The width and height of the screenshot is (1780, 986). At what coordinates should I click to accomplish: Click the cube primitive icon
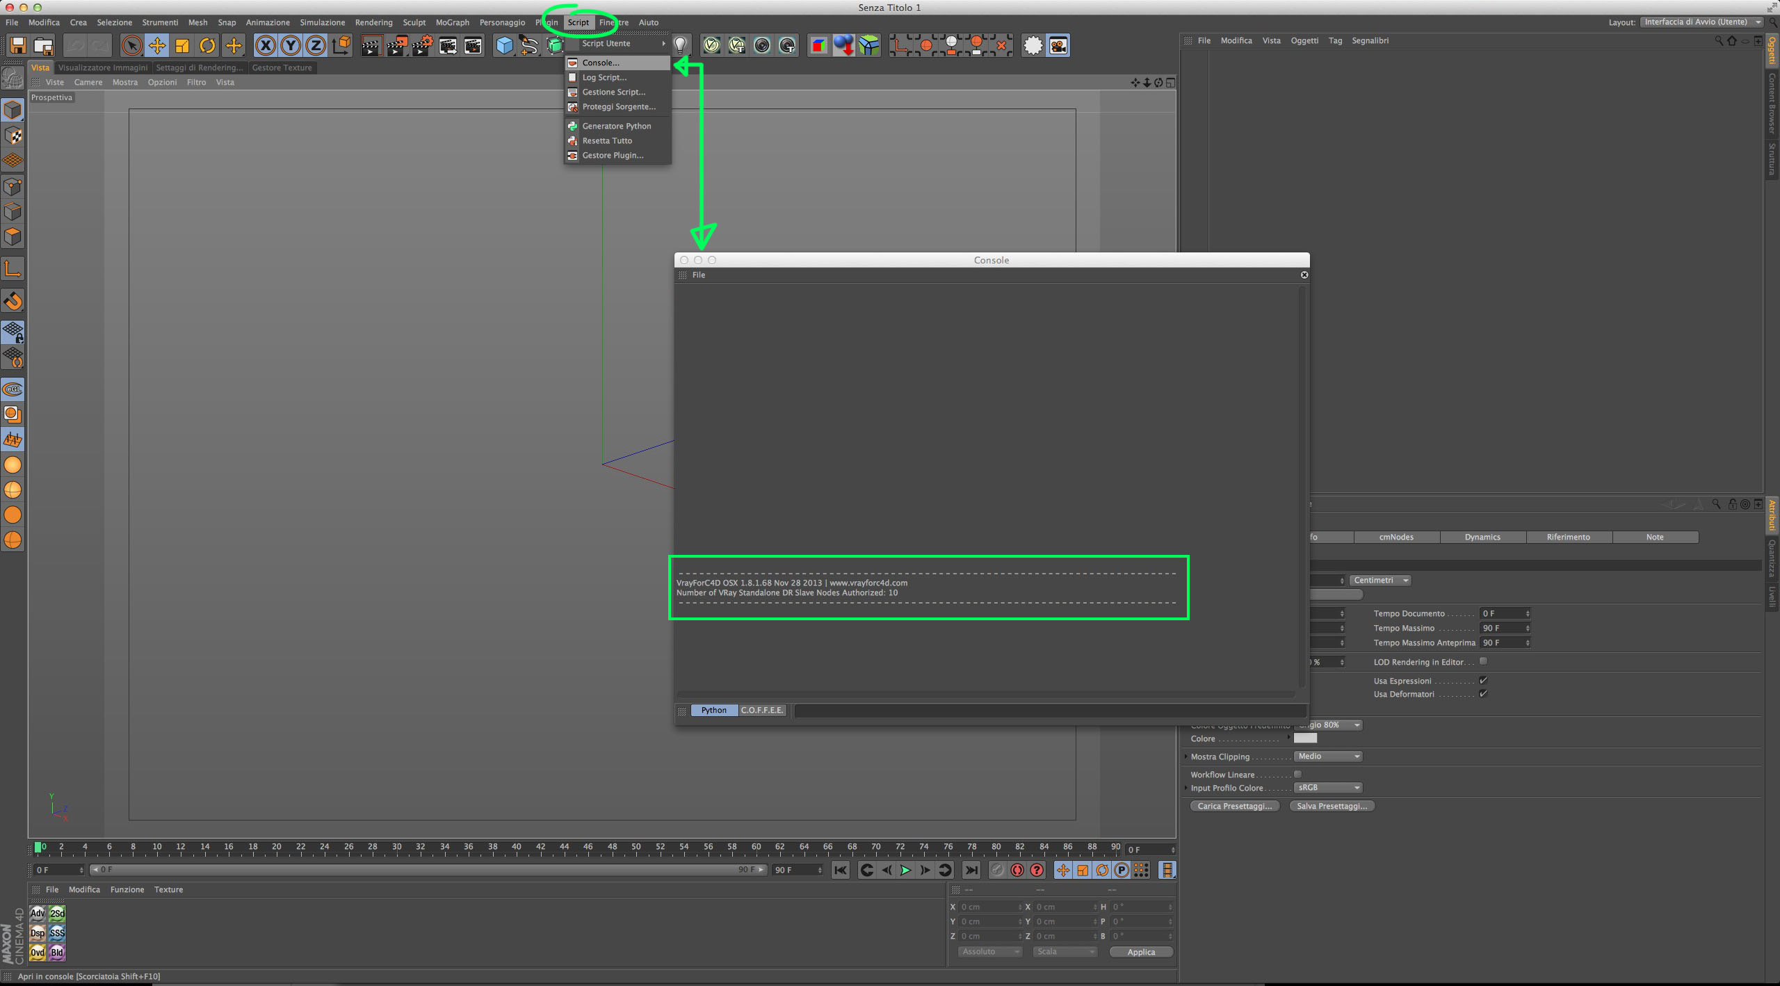click(x=504, y=46)
